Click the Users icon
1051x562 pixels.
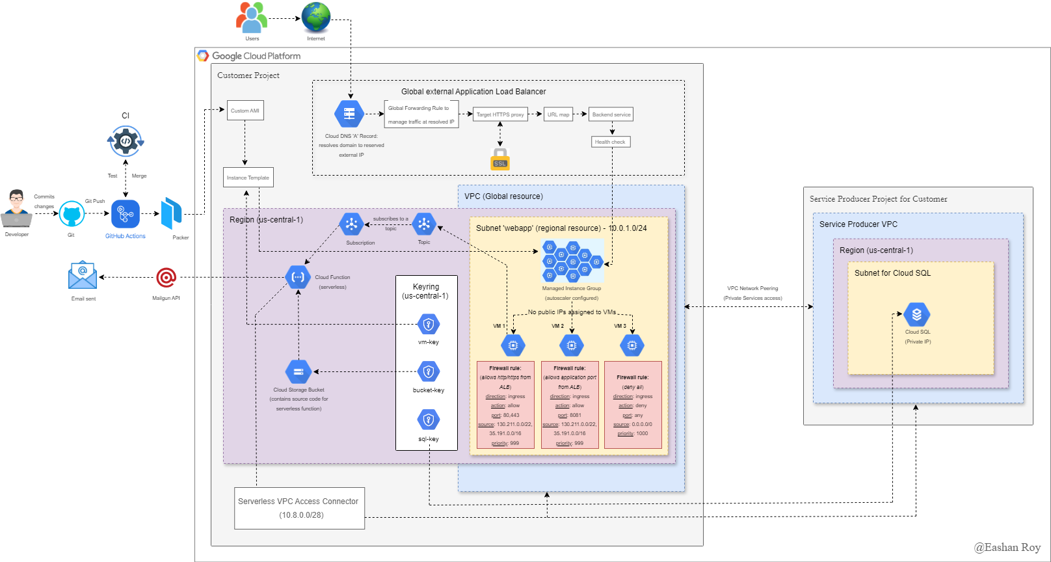[252, 18]
